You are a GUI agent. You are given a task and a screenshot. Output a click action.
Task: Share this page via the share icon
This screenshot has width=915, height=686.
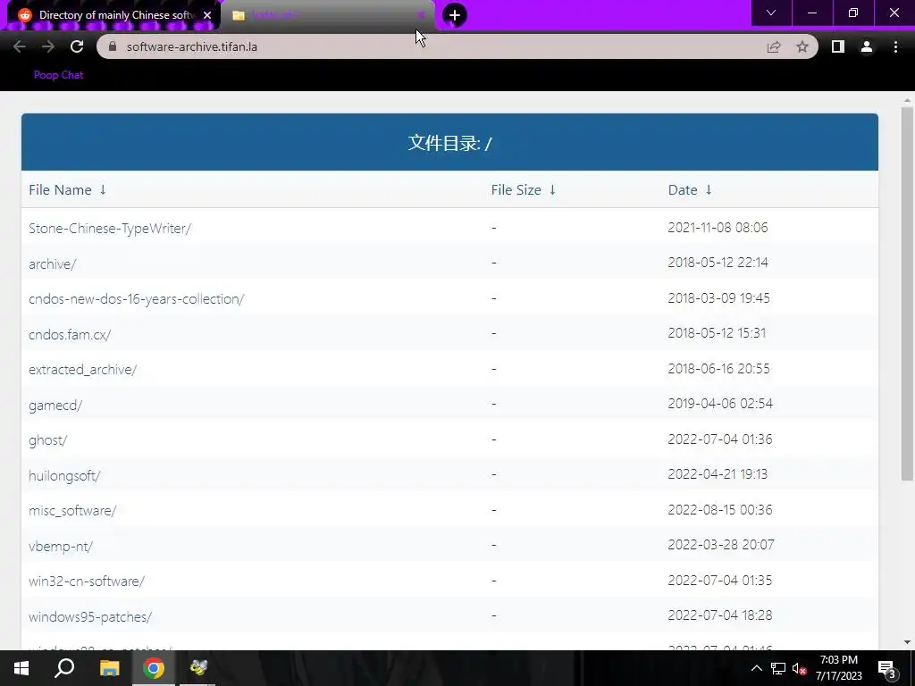coord(774,46)
